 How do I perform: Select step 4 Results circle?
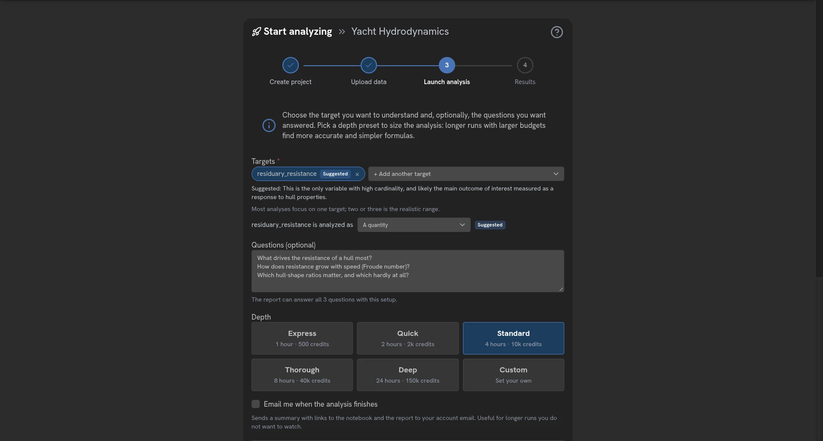pos(525,65)
